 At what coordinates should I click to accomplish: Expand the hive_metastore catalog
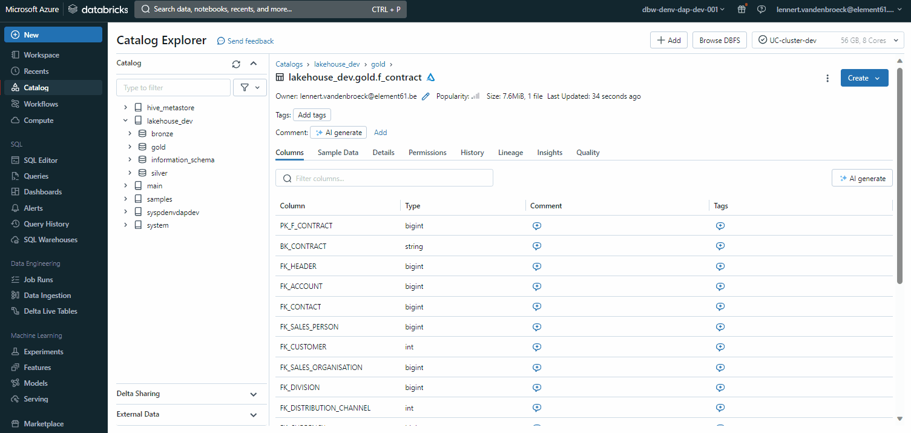pos(125,107)
